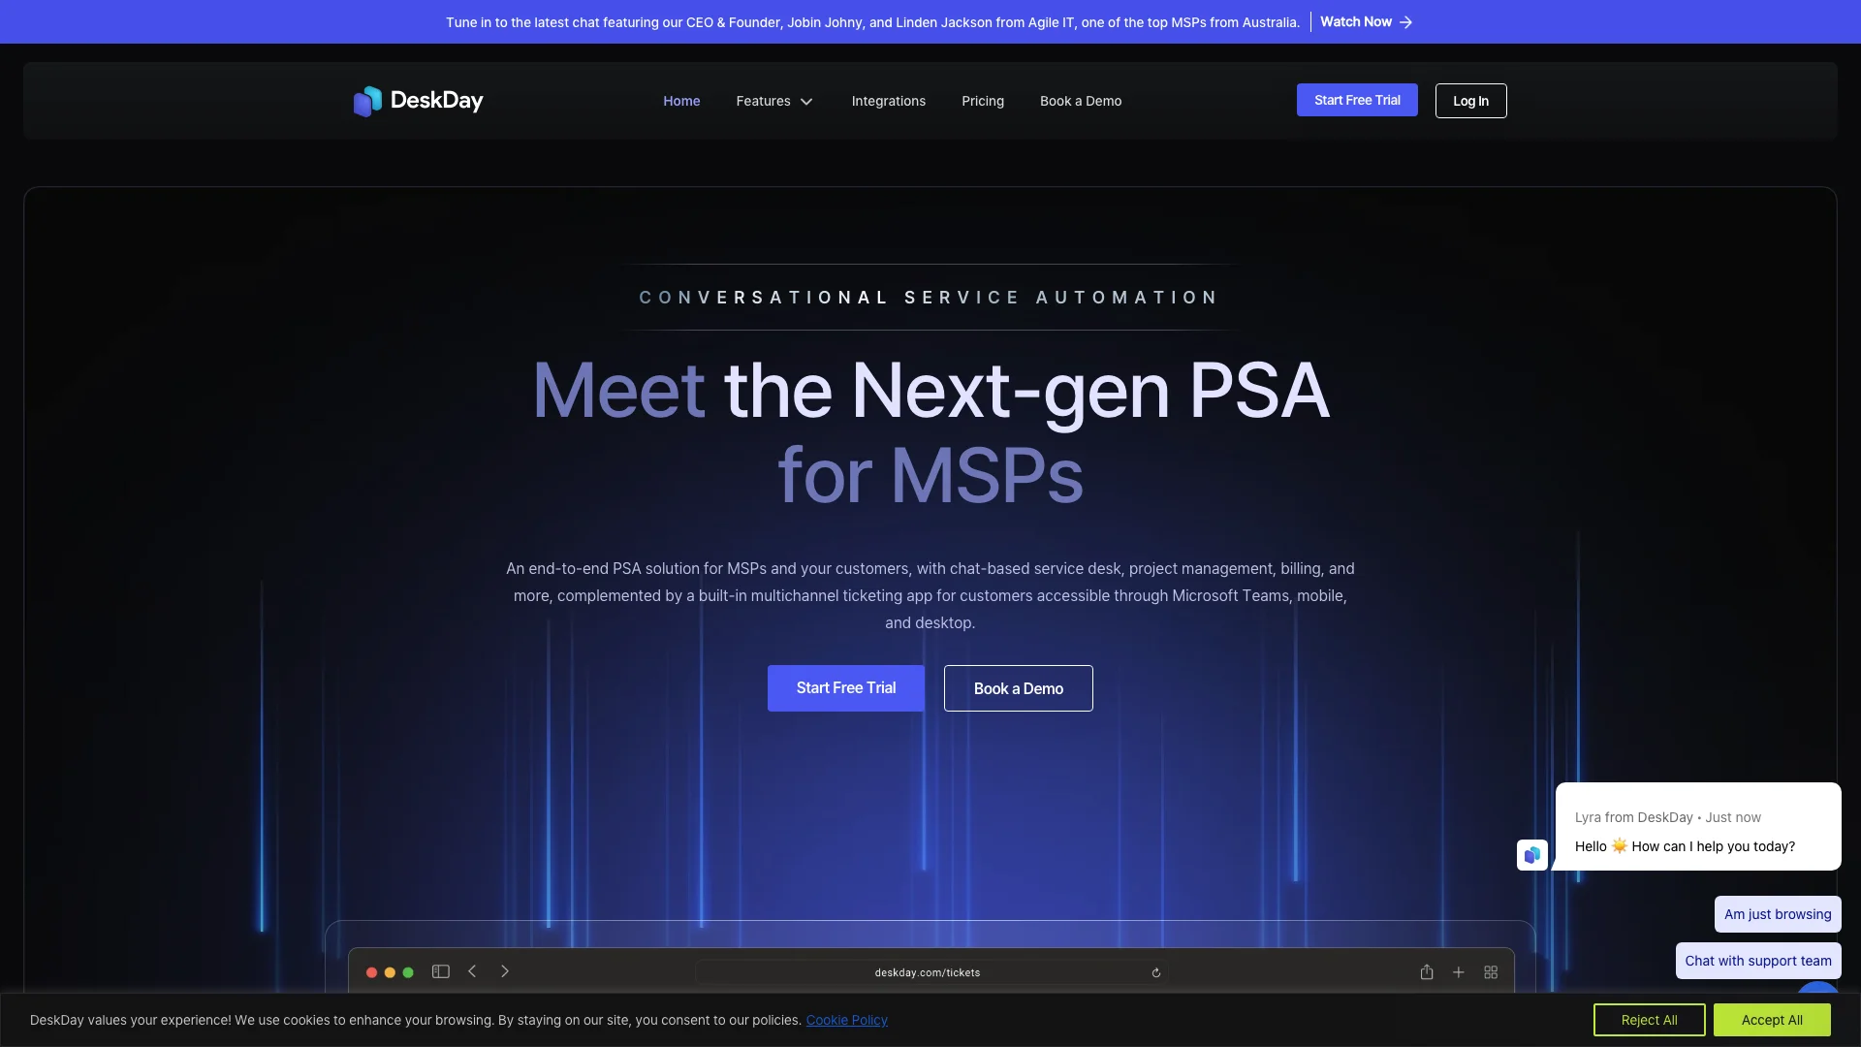Expand the Features dropdown chevron
This screenshot has width=1861, height=1047.
[806, 102]
